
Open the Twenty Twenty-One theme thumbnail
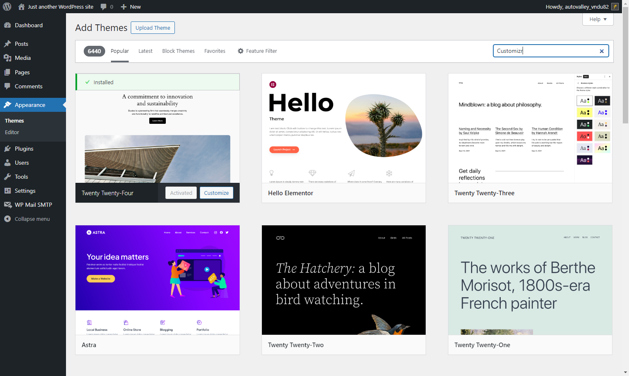click(x=530, y=280)
